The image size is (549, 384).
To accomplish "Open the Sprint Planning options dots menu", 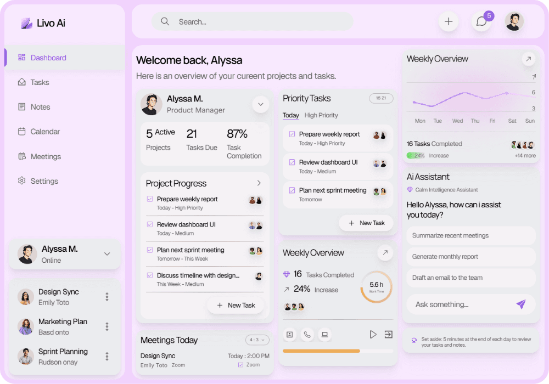I will coord(107,357).
